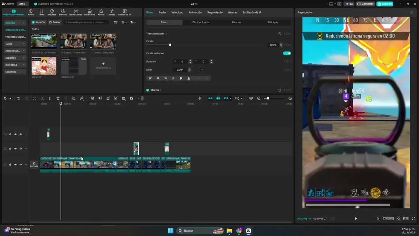
Task: Toggle auto snapping in timeline toolbar
Action: click(x=218, y=98)
